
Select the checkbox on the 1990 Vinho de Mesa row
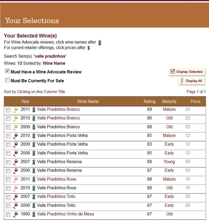(8, 214)
